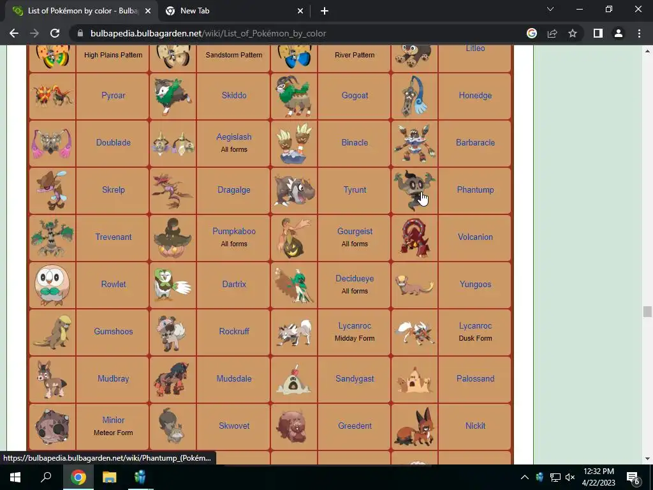This screenshot has height=490, width=653.
Task: Open the Mudsdale link
Action: click(234, 378)
